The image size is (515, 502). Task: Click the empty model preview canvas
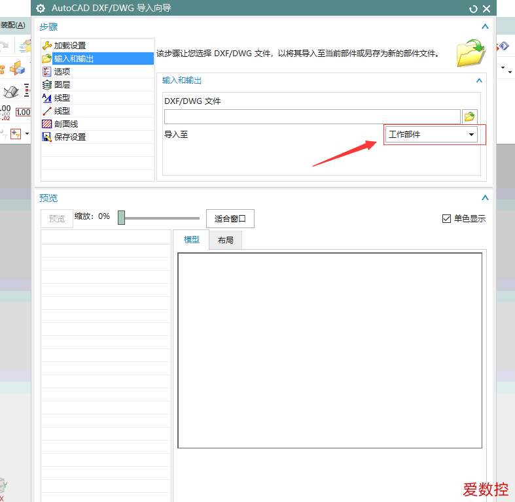(330, 350)
